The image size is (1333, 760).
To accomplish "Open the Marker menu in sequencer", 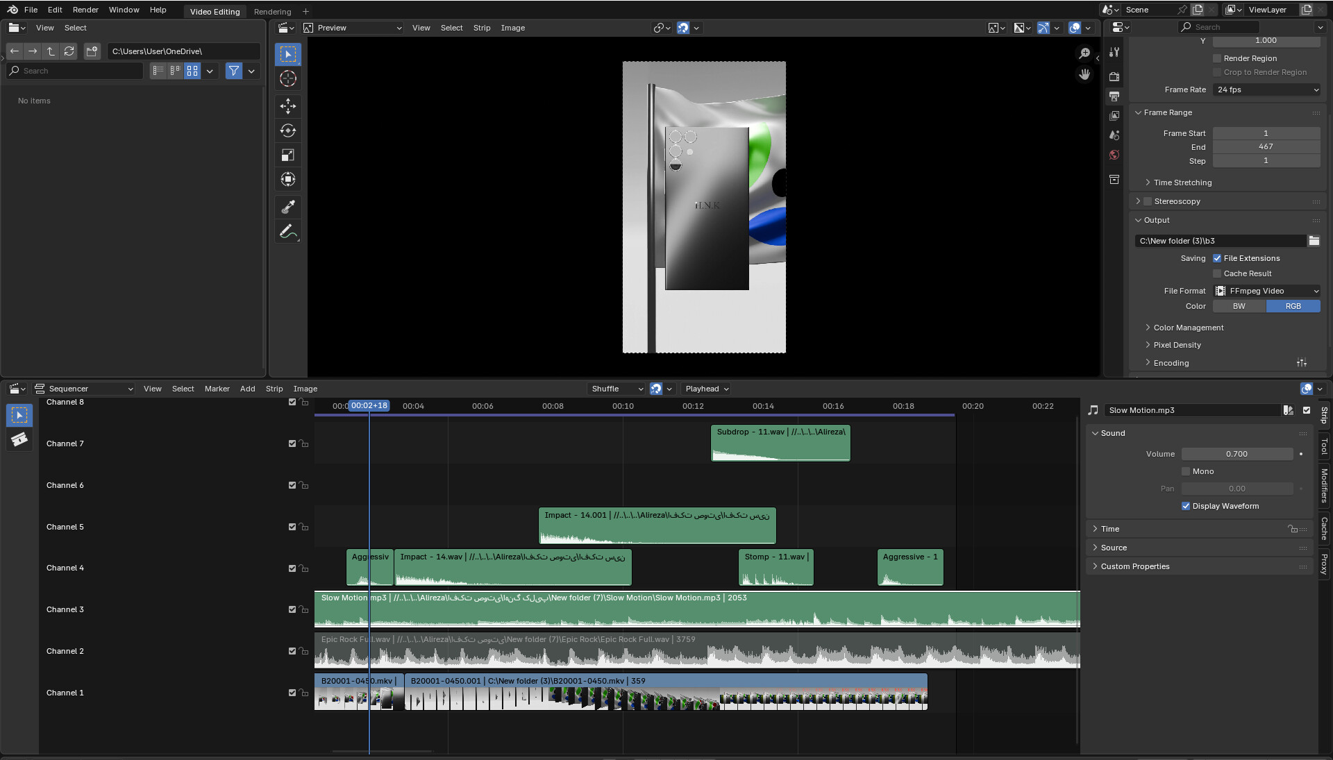I will tap(217, 389).
